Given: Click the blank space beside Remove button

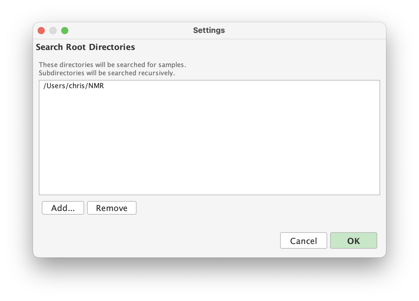Looking at the screenshot, I should coord(206,208).
